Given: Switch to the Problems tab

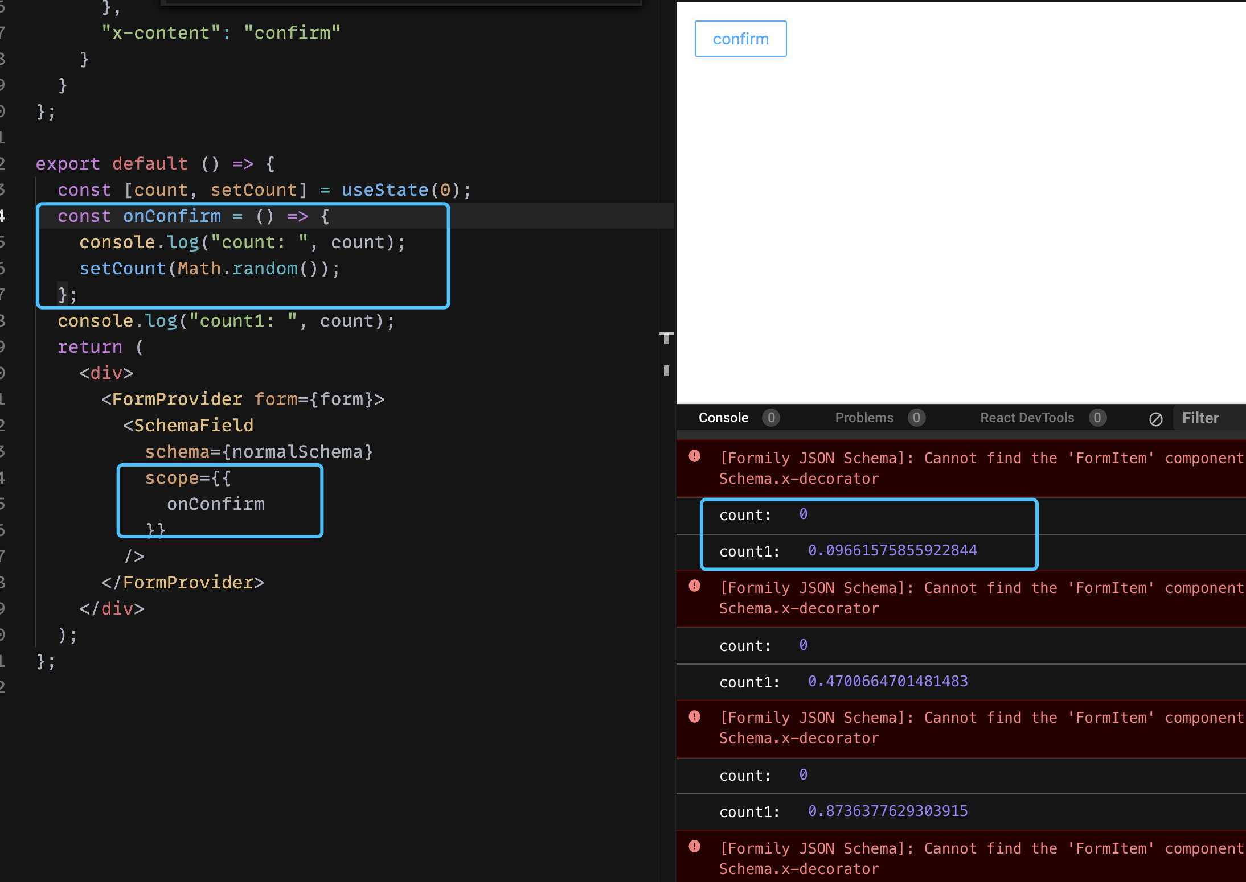Looking at the screenshot, I should click(x=864, y=418).
